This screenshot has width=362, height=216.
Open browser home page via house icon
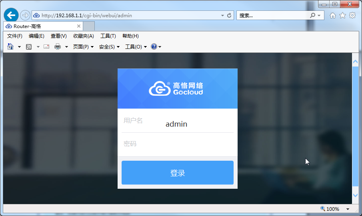(333, 16)
